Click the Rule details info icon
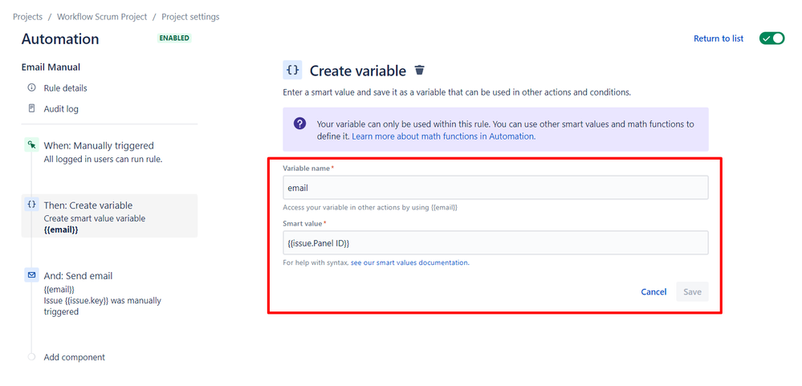 coord(32,88)
